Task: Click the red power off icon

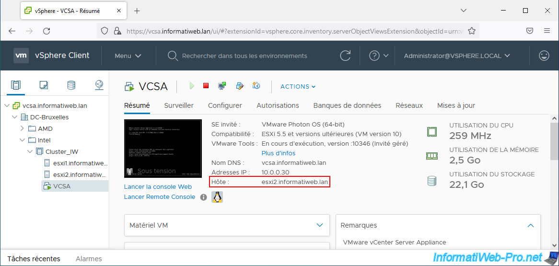Action: [x=206, y=86]
